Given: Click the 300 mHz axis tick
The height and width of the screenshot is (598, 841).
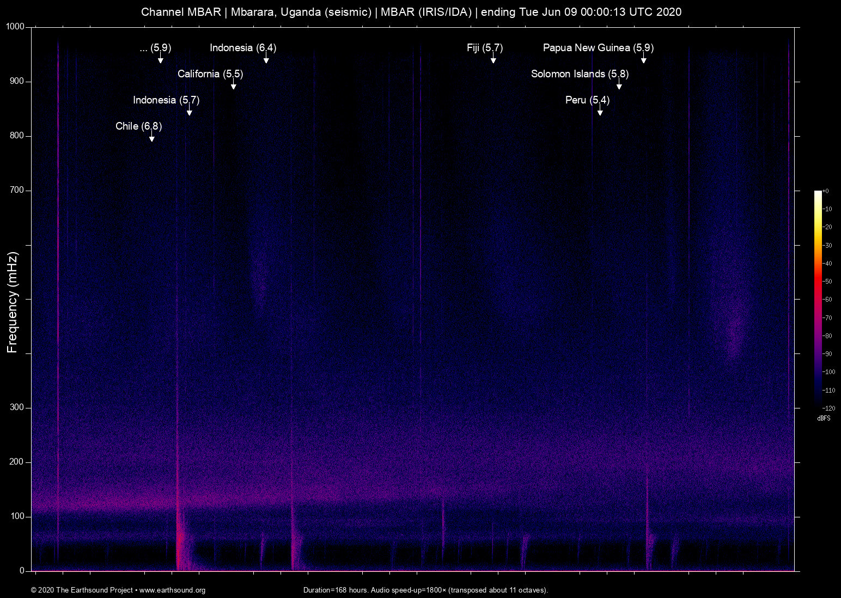Looking at the screenshot, I should click(x=16, y=407).
